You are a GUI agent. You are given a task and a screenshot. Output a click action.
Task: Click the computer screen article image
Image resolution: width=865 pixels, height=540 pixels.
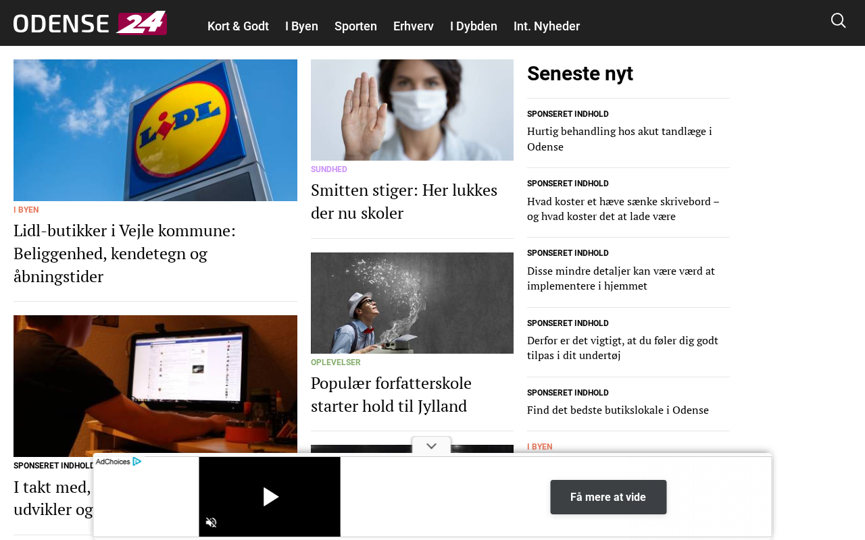click(x=155, y=386)
